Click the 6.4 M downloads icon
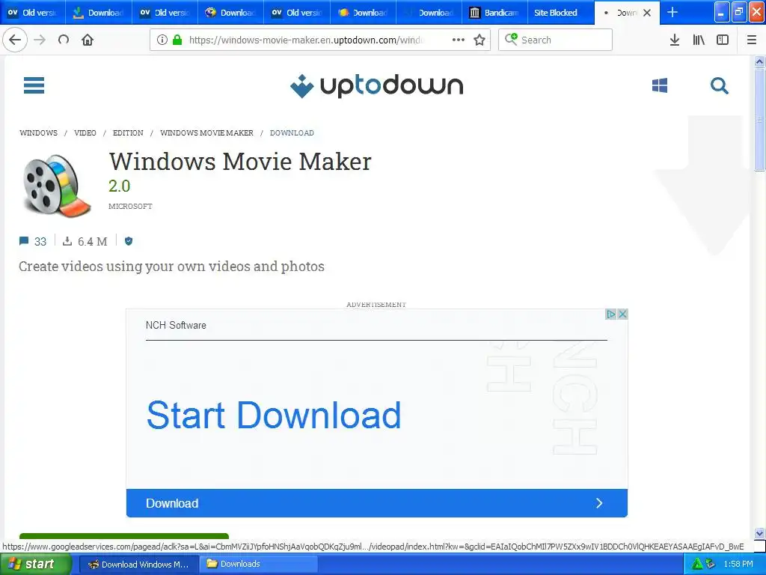Screen dimensions: 766x575 (x=67, y=241)
